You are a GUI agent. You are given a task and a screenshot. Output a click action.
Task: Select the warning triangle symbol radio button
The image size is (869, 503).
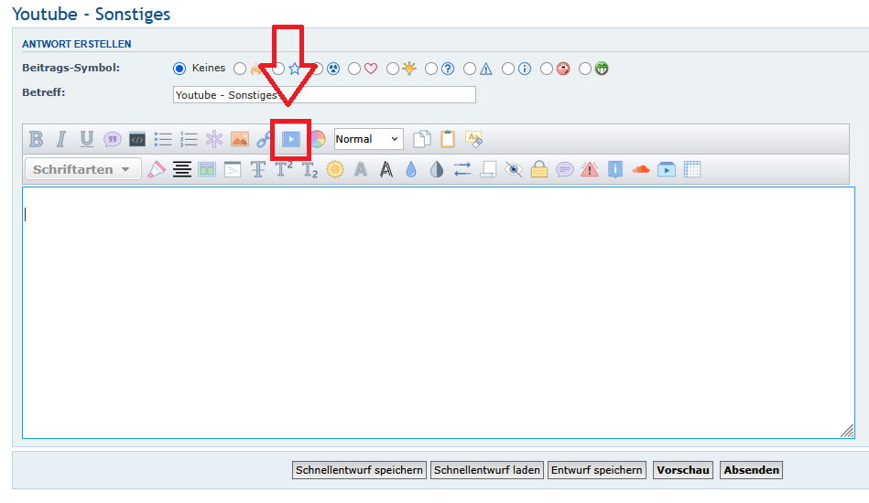pyautogui.click(x=470, y=69)
